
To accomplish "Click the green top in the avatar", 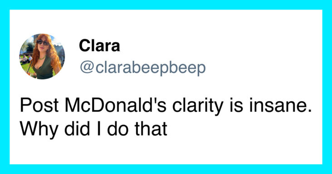I will point(45,70).
